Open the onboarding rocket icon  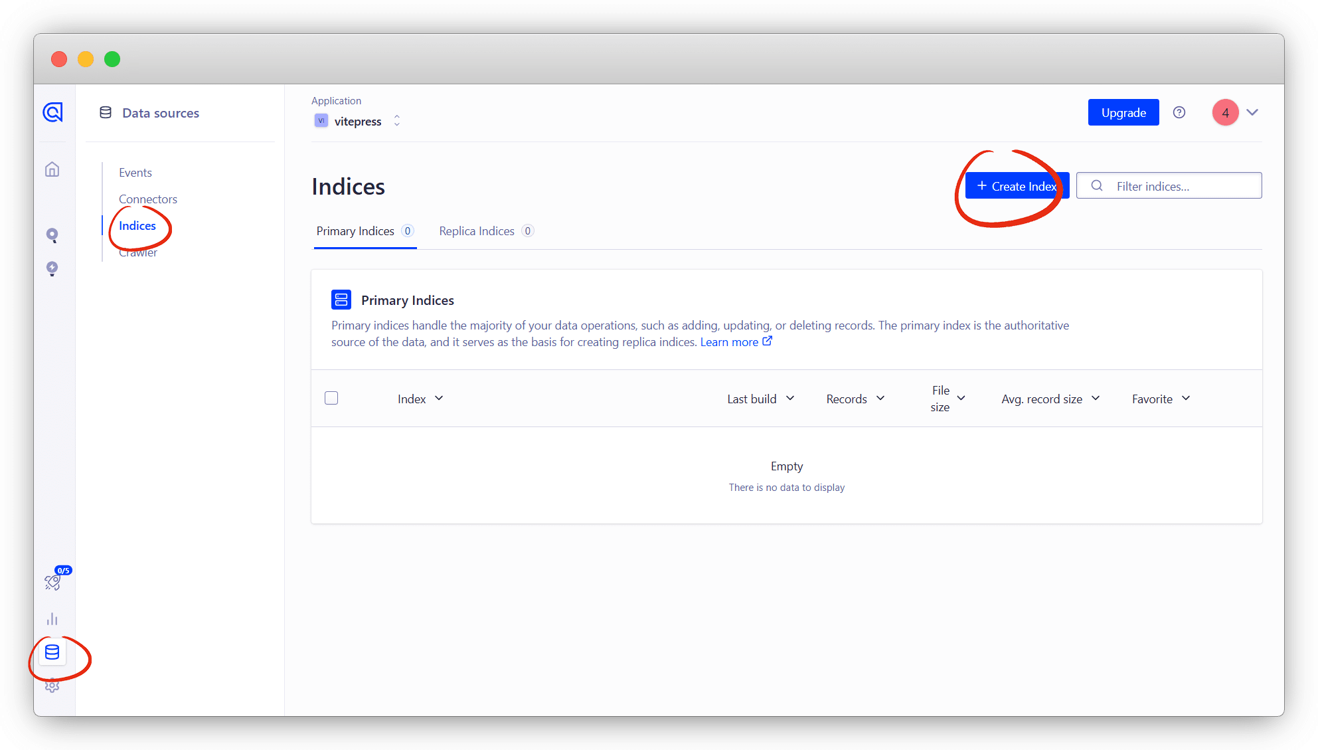(53, 582)
